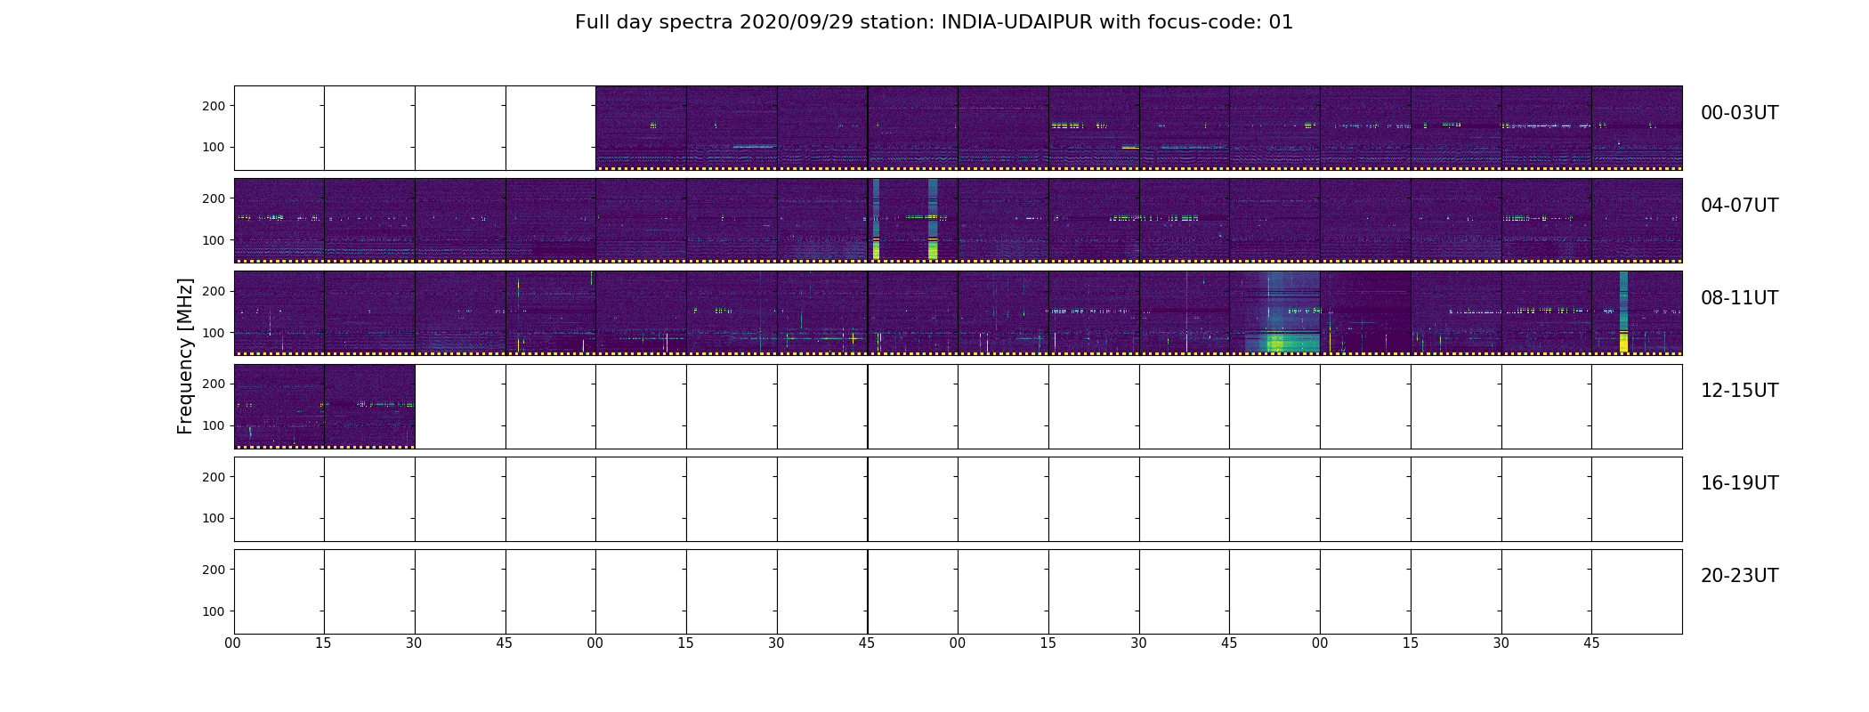The height and width of the screenshot is (712, 1869).
Task: Click the figure title 'Full day spectra 2020/09/29'
Action: point(934,22)
